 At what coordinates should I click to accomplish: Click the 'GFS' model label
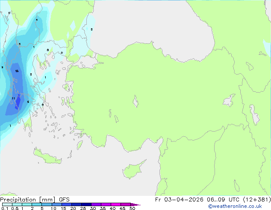(64, 200)
